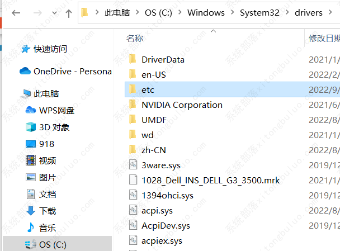Expand the chevron after System32 in the address bar
The width and height of the screenshot is (340, 251).
(273, 12)
